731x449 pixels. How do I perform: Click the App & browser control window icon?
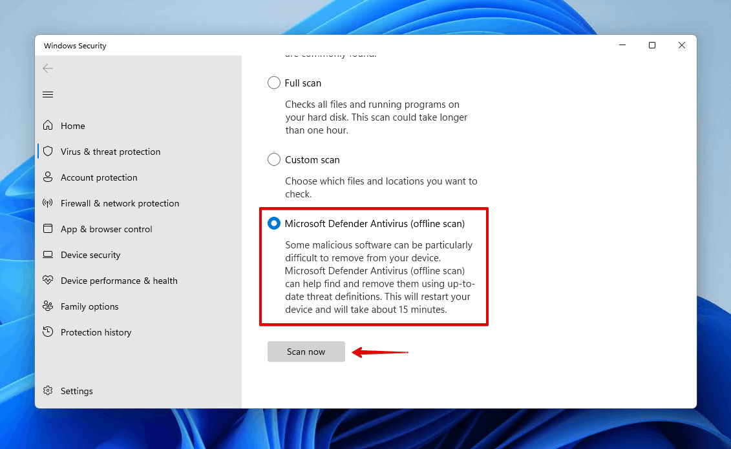(x=48, y=228)
